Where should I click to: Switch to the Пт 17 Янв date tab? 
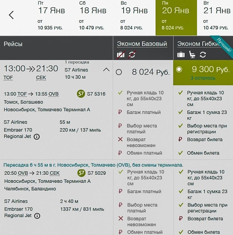[x=51, y=18]
